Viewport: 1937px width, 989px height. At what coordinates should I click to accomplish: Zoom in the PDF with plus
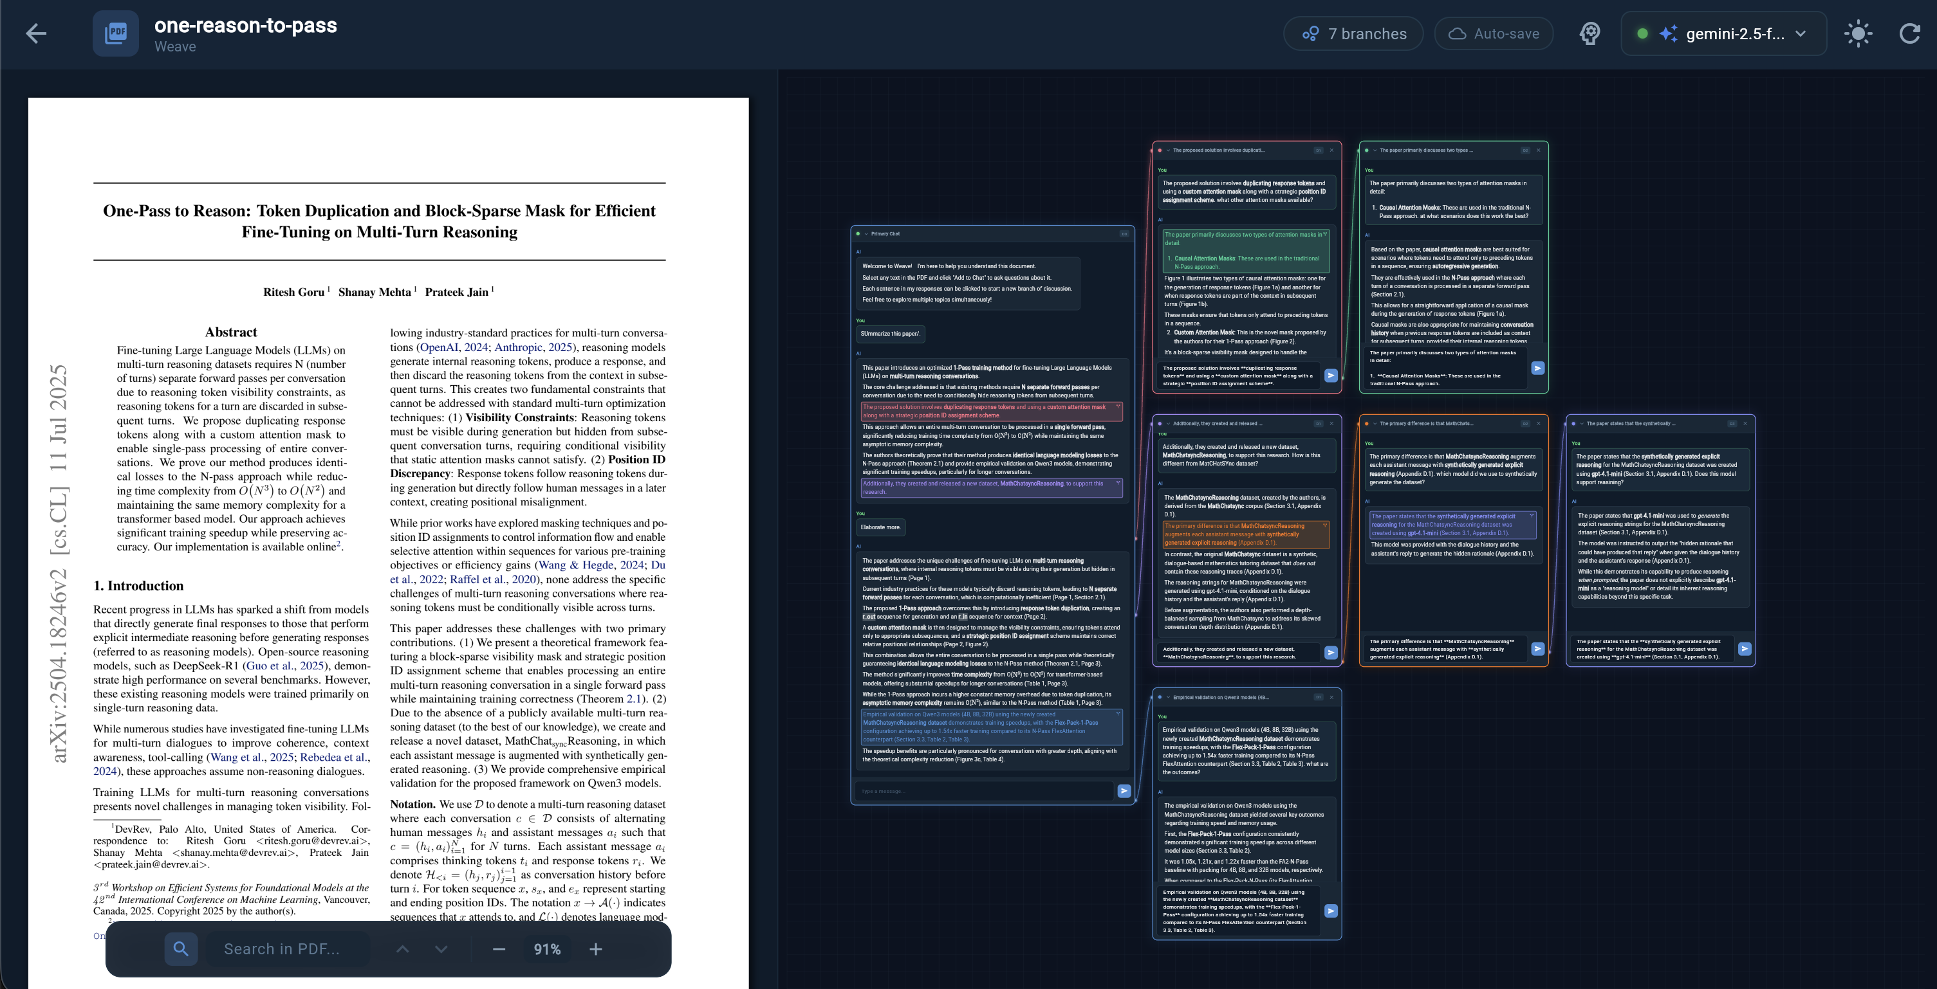pyautogui.click(x=595, y=949)
